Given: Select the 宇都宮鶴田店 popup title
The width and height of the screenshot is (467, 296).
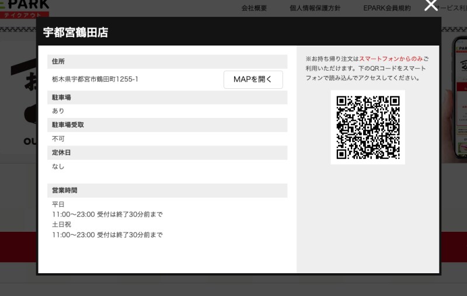Looking at the screenshot, I should pyautogui.click(x=76, y=33).
